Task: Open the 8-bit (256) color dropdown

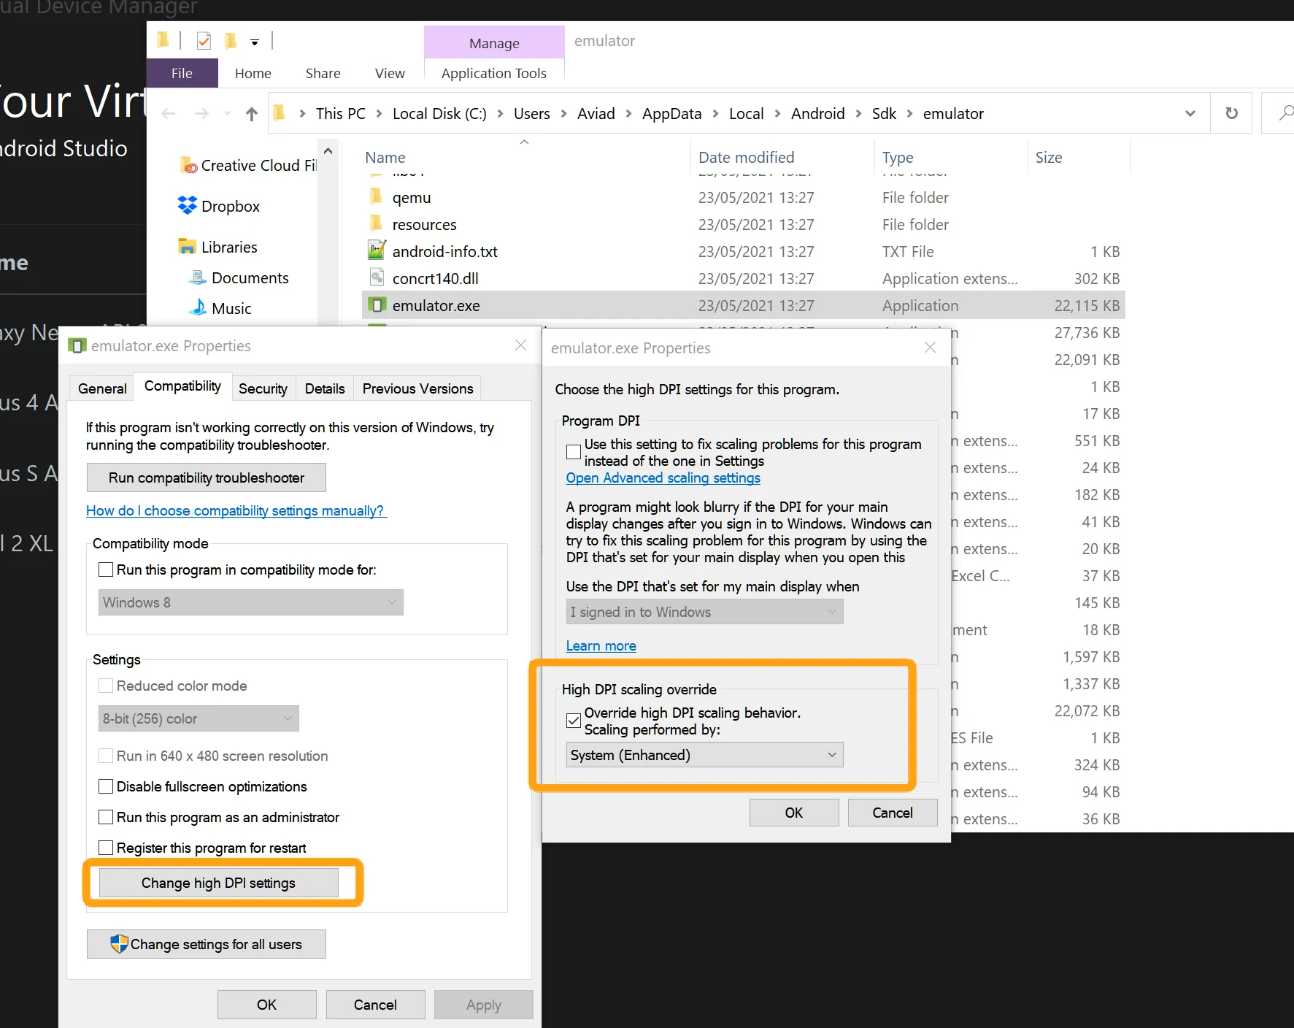Action: (x=199, y=718)
